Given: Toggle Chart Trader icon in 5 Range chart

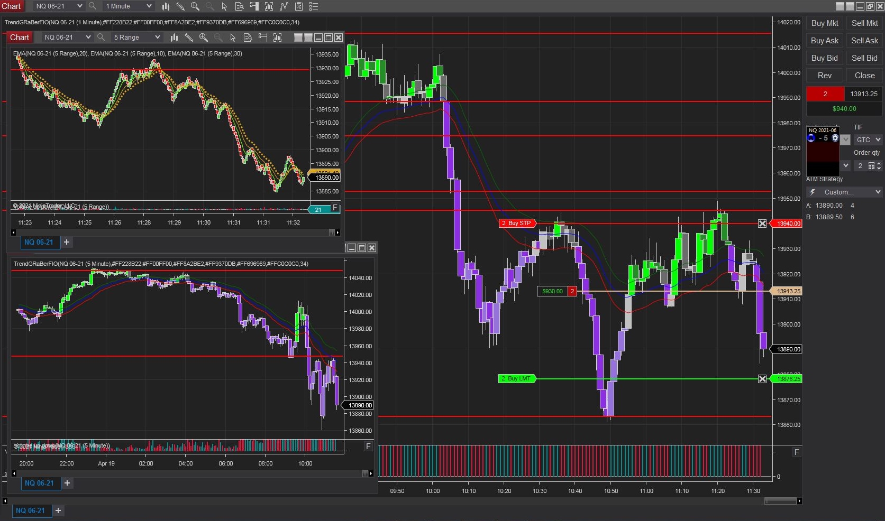Looking at the screenshot, I should (x=262, y=38).
